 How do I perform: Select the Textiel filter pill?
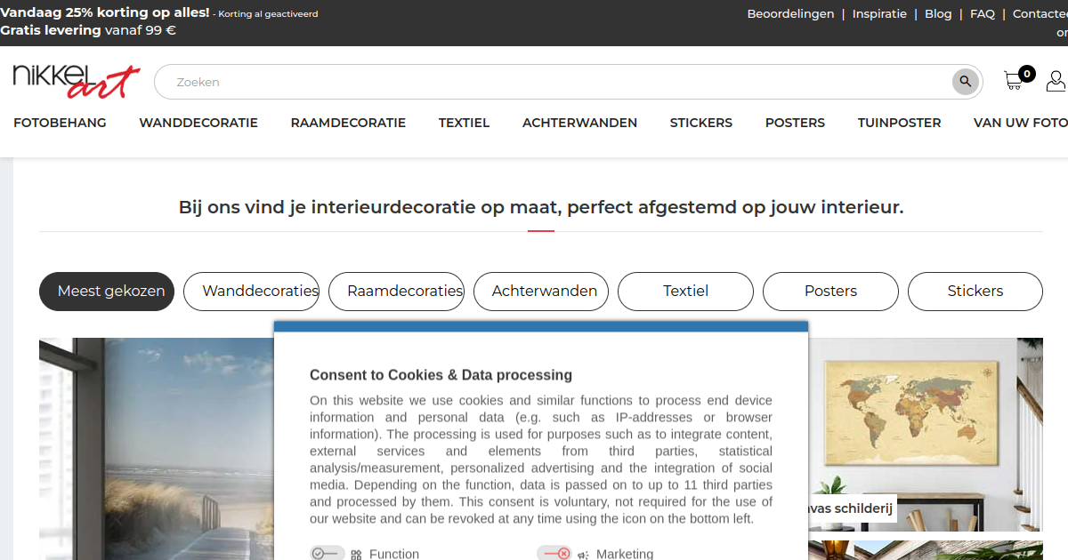tap(685, 292)
